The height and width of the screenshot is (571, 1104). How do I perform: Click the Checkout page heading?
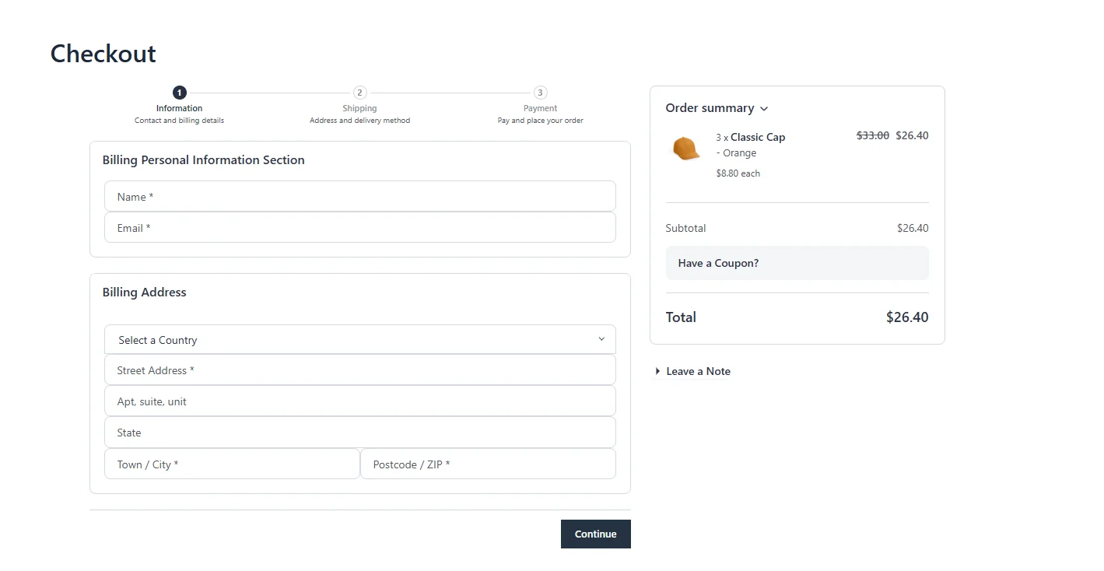103,54
